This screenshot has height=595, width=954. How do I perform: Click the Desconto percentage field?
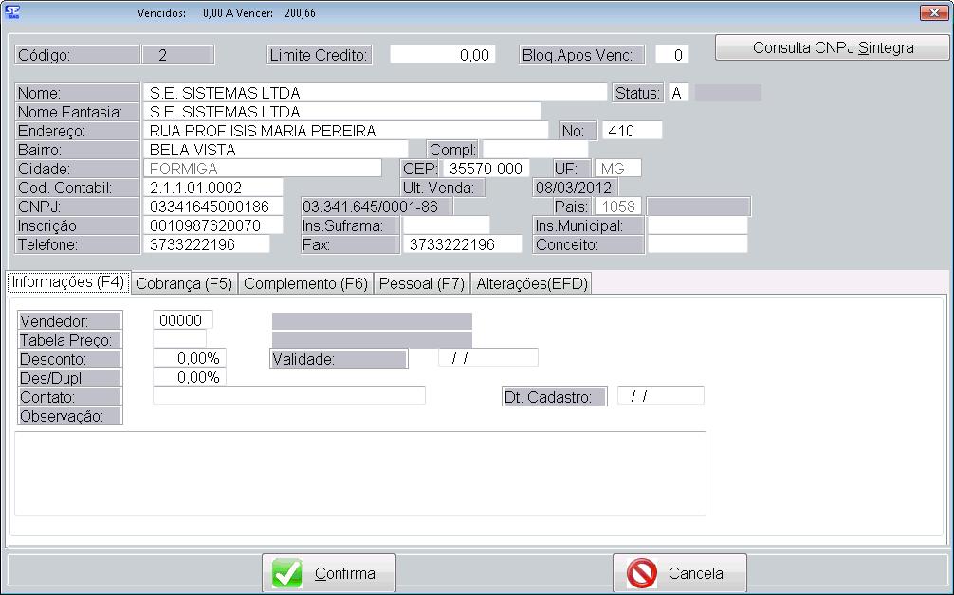(x=189, y=358)
